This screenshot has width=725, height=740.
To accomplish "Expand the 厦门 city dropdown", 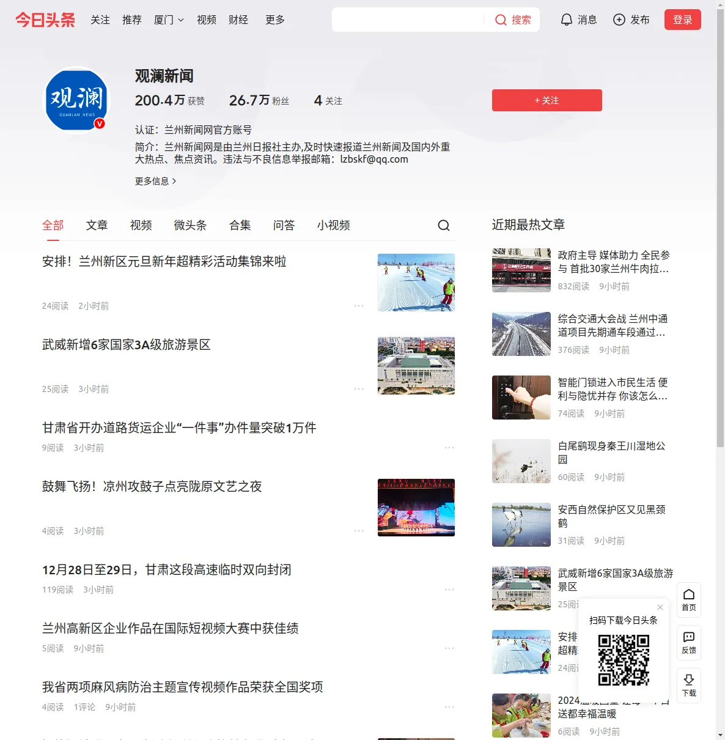I will click(x=169, y=20).
